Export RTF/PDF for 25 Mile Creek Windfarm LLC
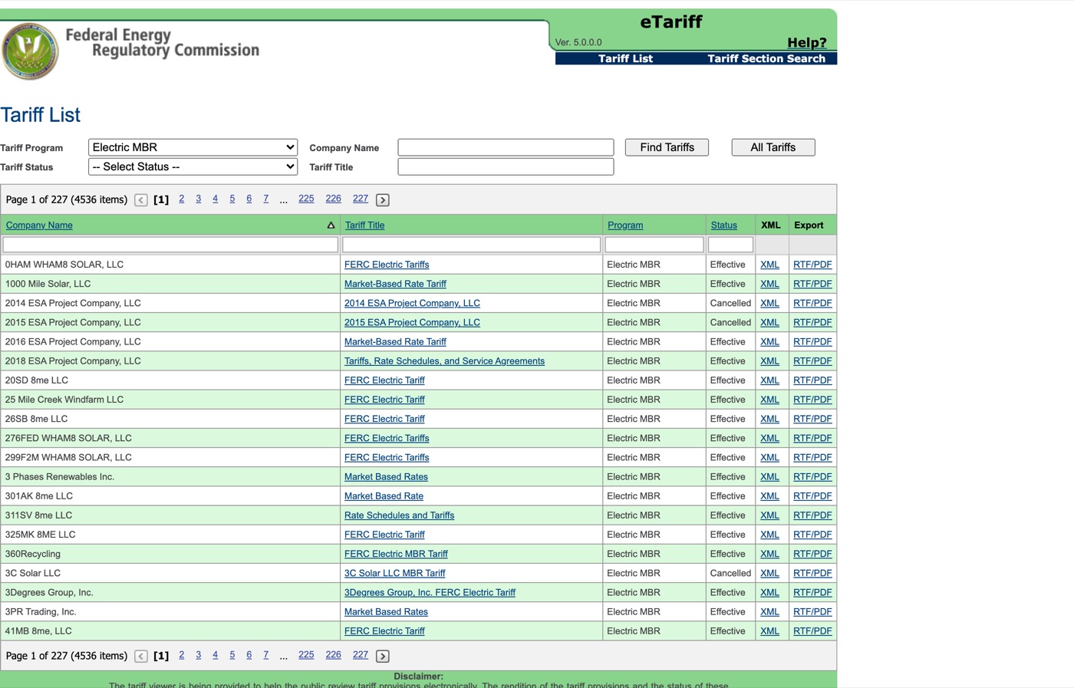 tap(812, 400)
